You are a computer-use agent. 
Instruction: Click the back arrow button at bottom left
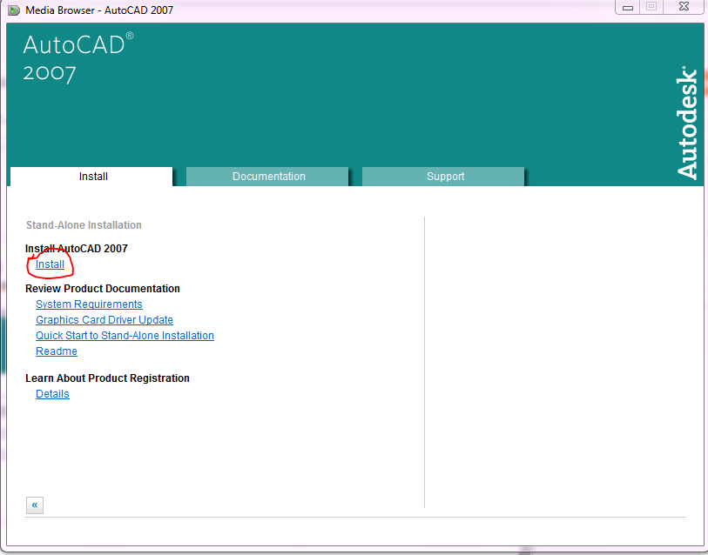point(34,505)
